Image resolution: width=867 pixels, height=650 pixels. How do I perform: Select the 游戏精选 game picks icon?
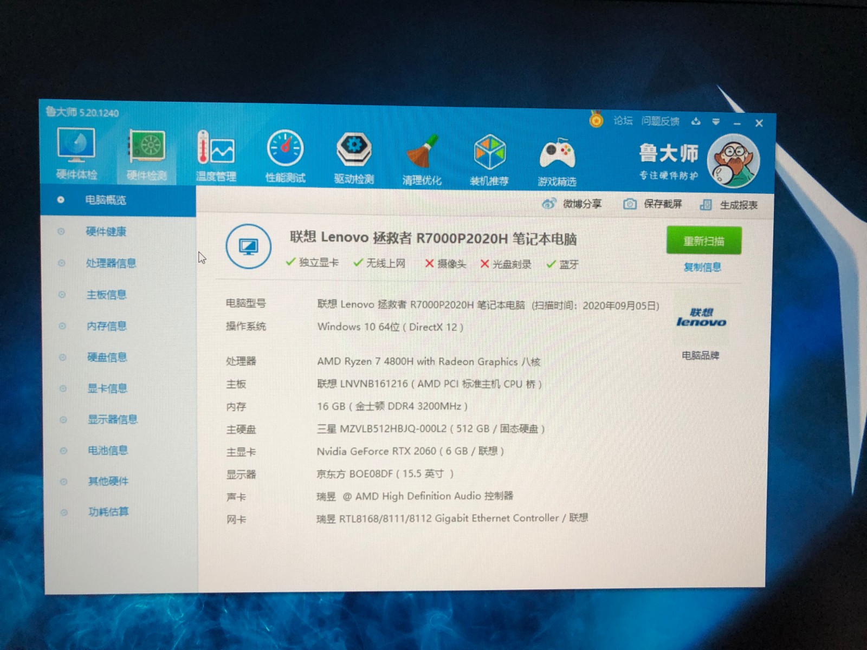558,154
